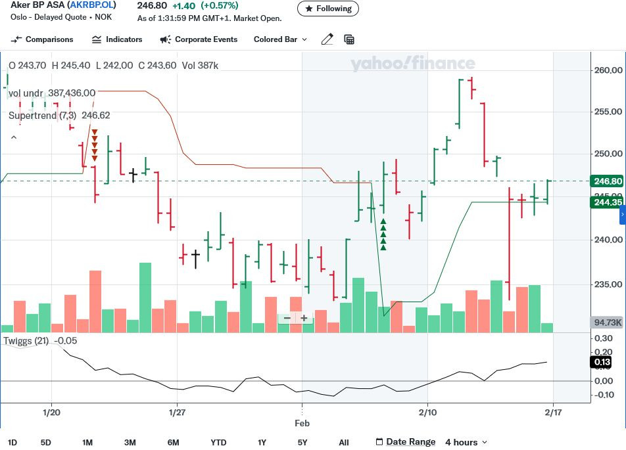This screenshot has width=626, height=450.
Task: Click the volume tag 94.73K
Action: pyautogui.click(x=607, y=323)
